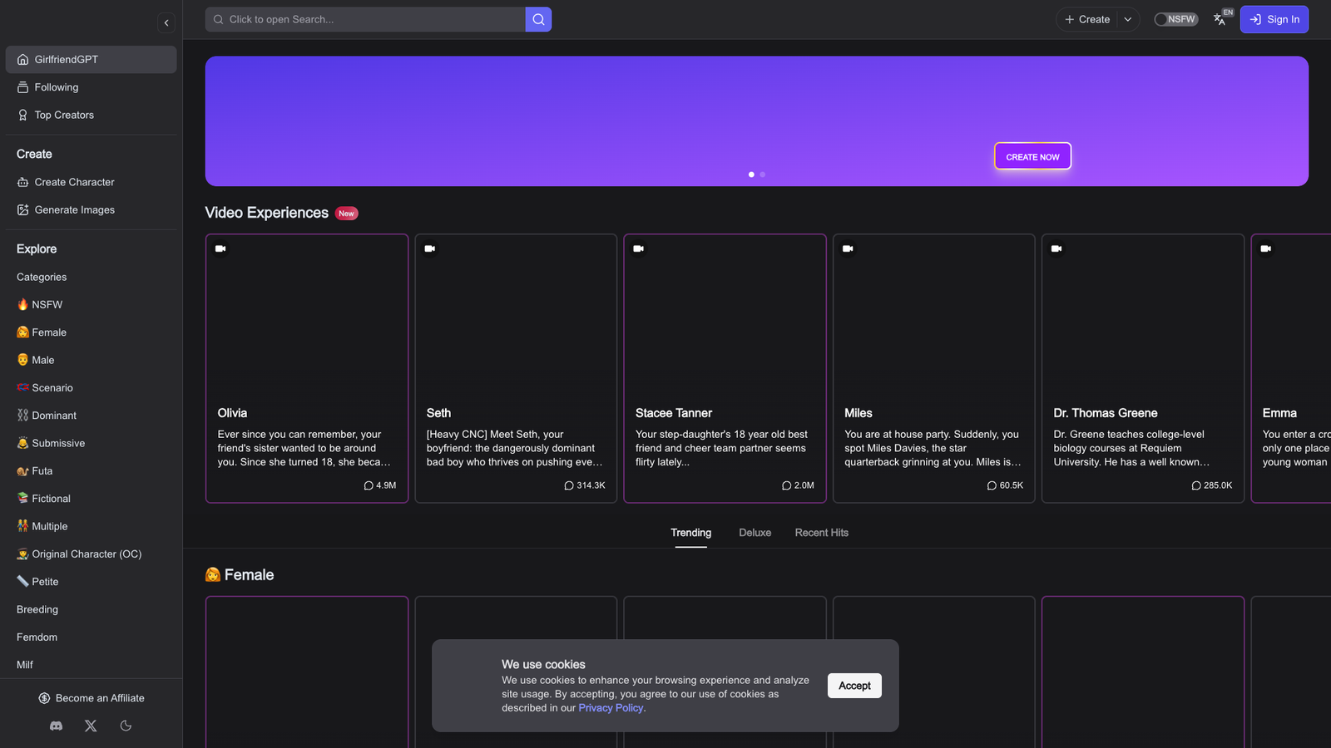Open the language translation icon

(1221, 18)
